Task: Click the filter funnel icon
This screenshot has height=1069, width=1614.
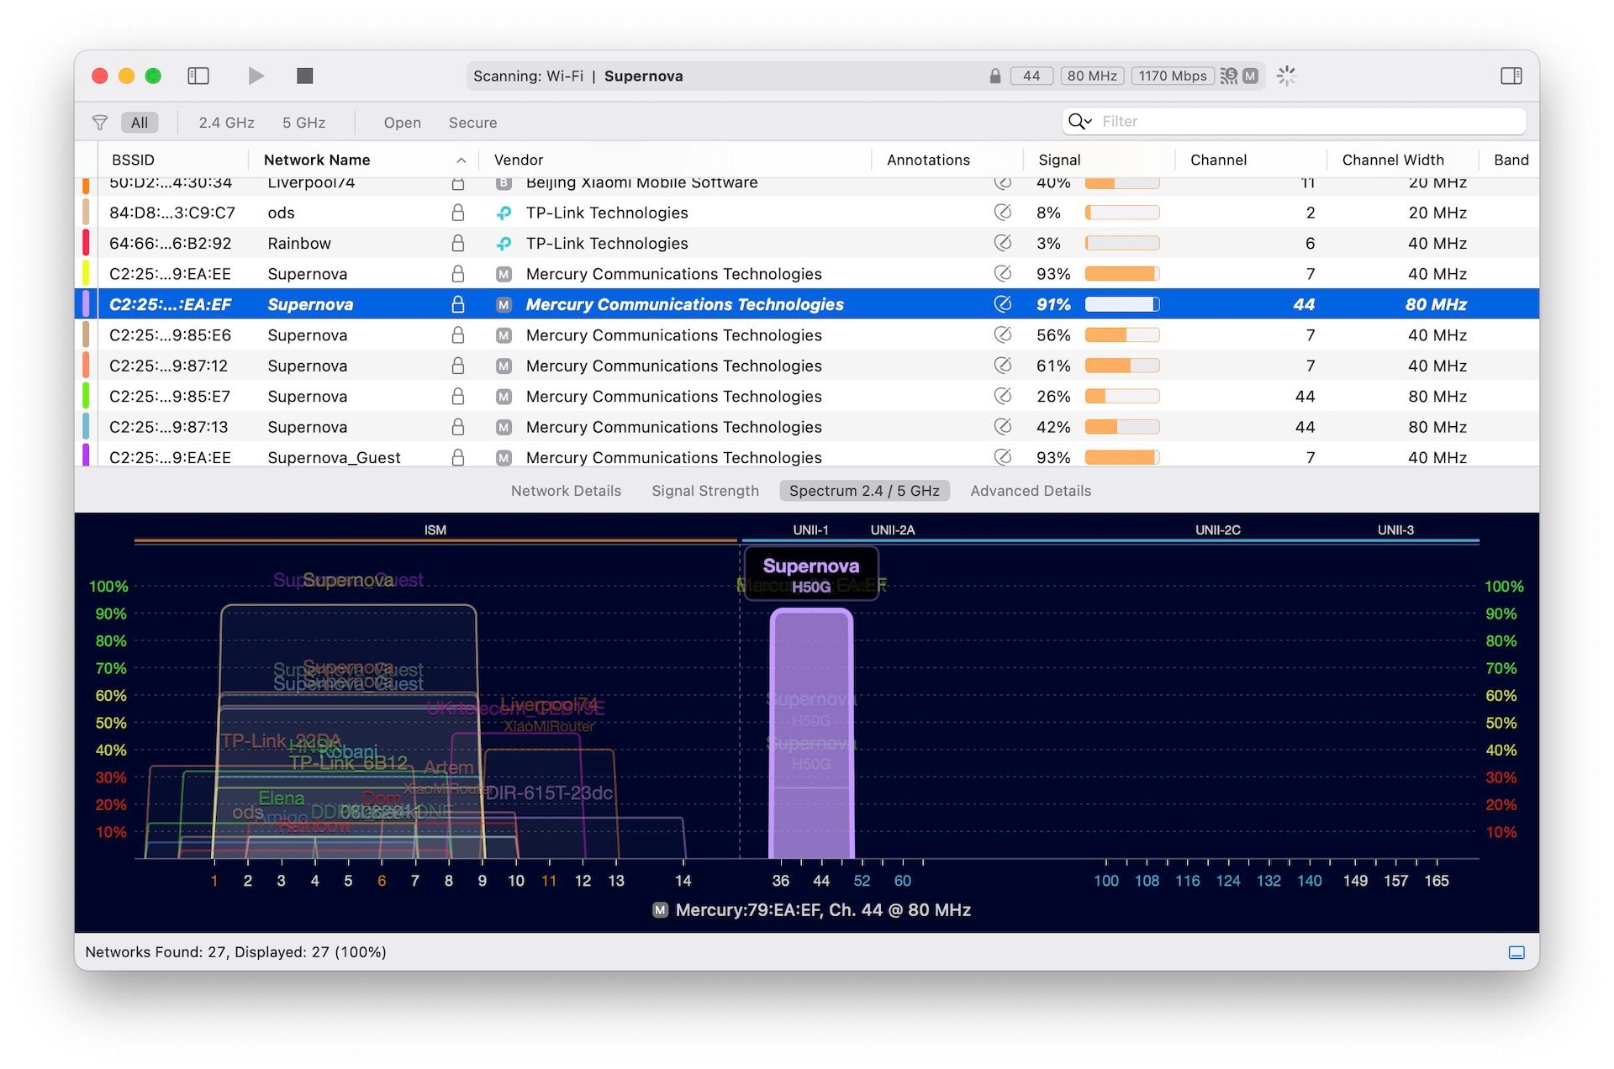Action: tap(100, 123)
